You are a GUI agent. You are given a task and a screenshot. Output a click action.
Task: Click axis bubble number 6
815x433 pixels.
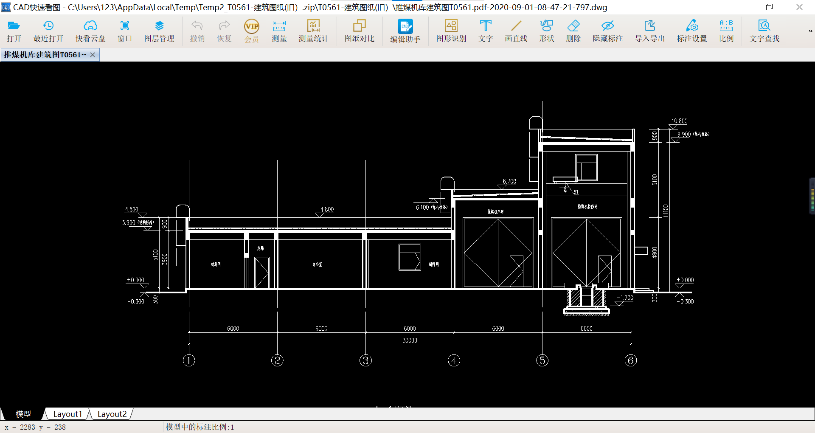pos(630,360)
